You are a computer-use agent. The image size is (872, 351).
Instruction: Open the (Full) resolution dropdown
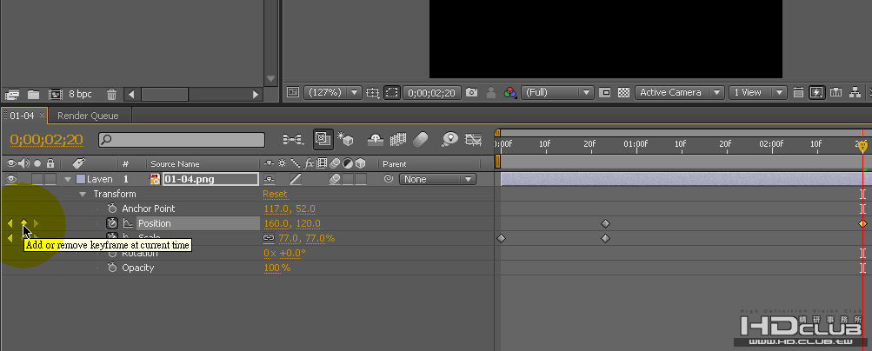click(x=557, y=93)
